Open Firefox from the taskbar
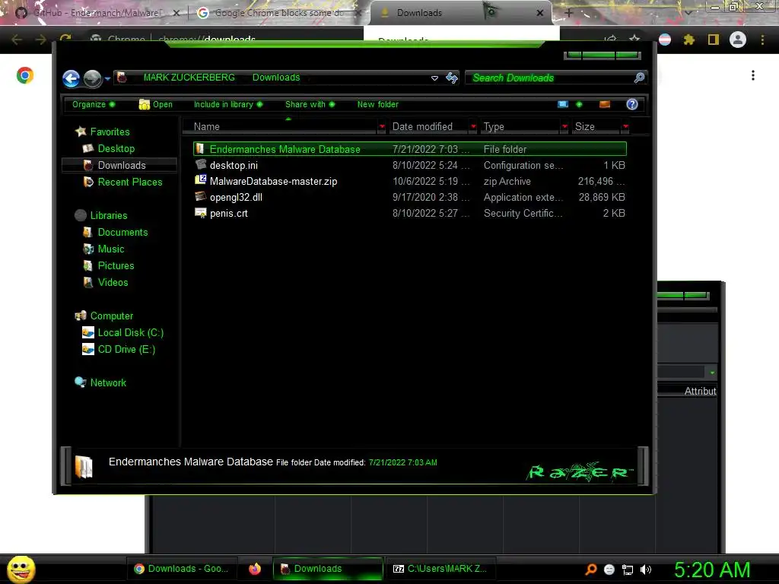Image resolution: width=779 pixels, height=584 pixels. point(255,569)
